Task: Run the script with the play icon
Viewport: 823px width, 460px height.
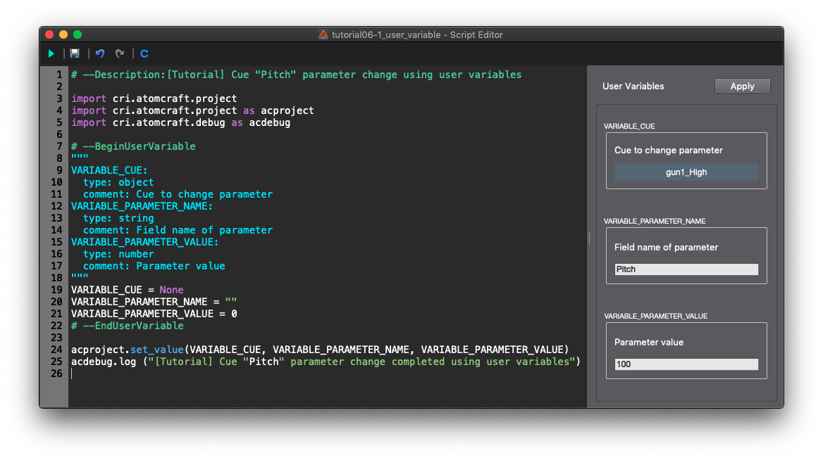Action: click(51, 53)
